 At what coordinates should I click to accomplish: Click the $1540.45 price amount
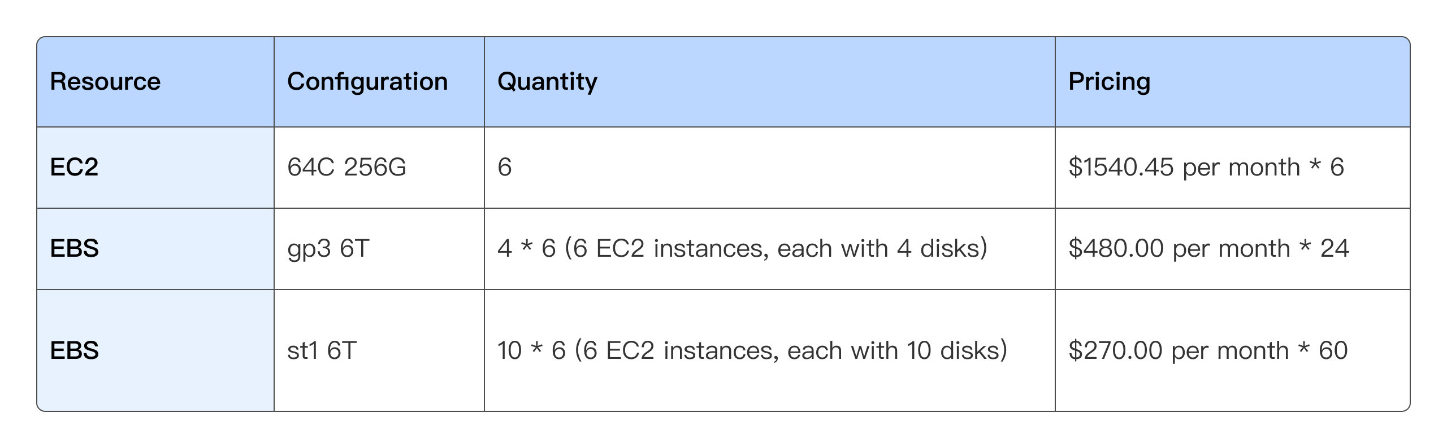point(1120,168)
